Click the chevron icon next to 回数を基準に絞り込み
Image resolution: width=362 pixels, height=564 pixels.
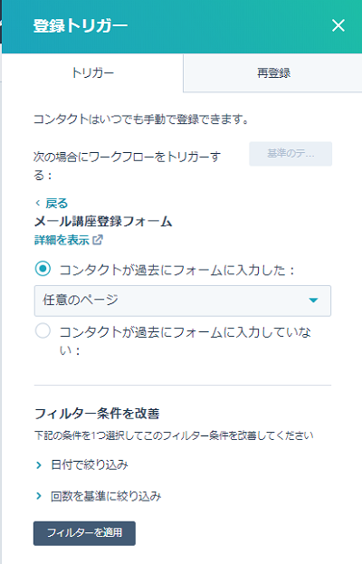pos(39,496)
